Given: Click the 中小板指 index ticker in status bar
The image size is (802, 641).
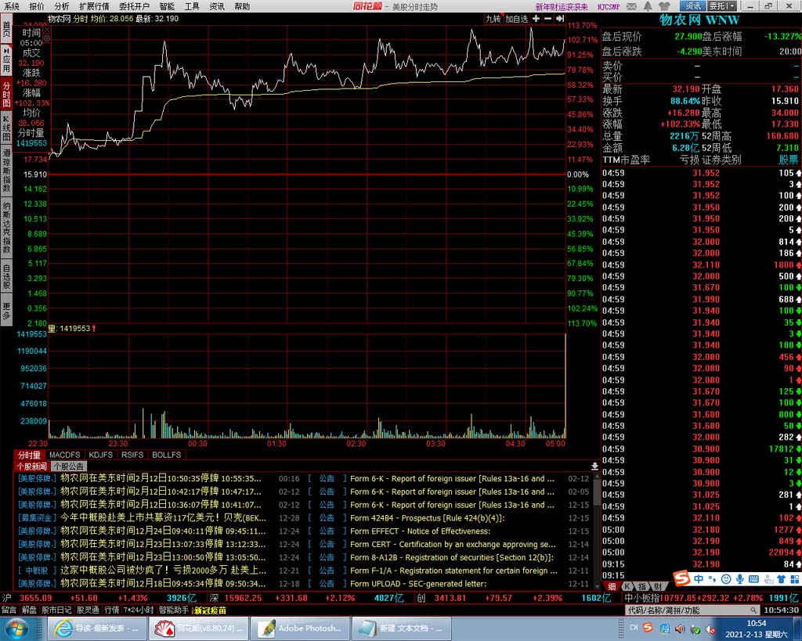Looking at the screenshot, I should [x=712, y=597].
